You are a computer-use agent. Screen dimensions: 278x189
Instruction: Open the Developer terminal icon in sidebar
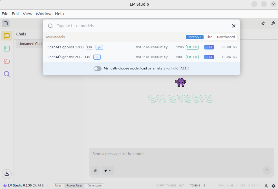click(x=7, y=49)
